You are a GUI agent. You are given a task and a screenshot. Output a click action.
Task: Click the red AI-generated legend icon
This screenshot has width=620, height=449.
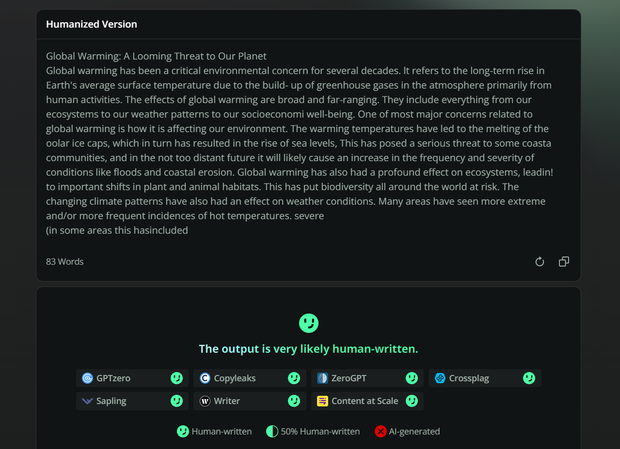tap(381, 432)
